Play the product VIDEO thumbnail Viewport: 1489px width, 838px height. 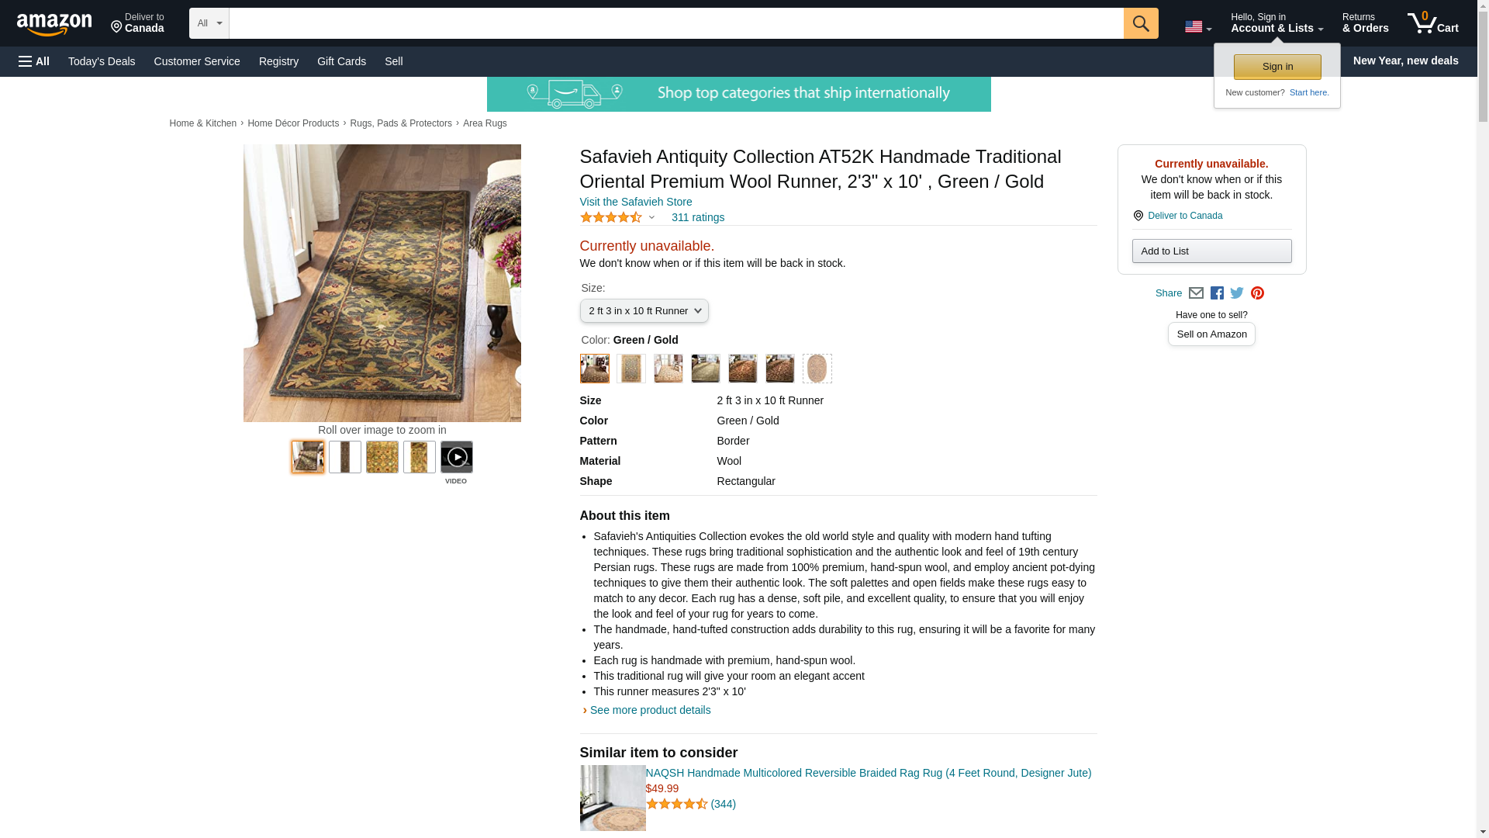click(456, 457)
